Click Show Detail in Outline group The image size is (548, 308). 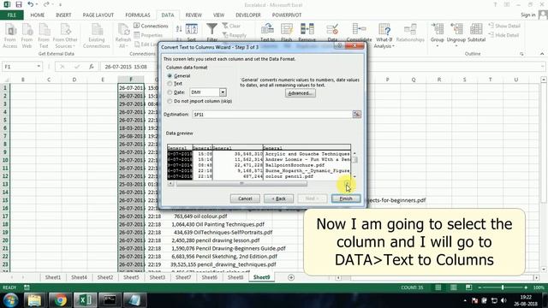(504, 26)
